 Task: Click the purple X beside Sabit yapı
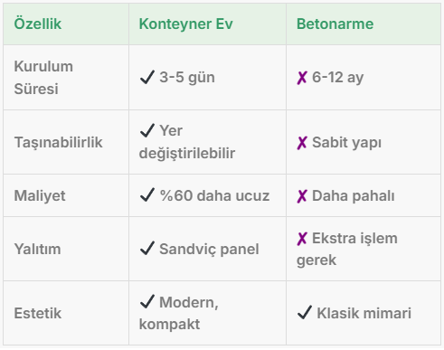tap(302, 143)
